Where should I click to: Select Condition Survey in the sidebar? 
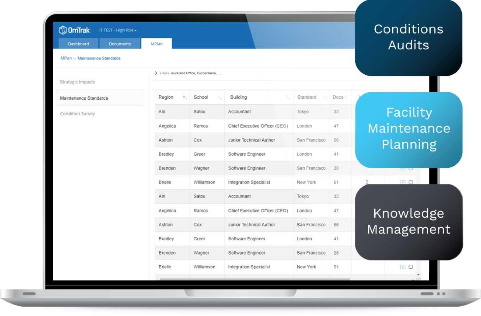pos(77,114)
